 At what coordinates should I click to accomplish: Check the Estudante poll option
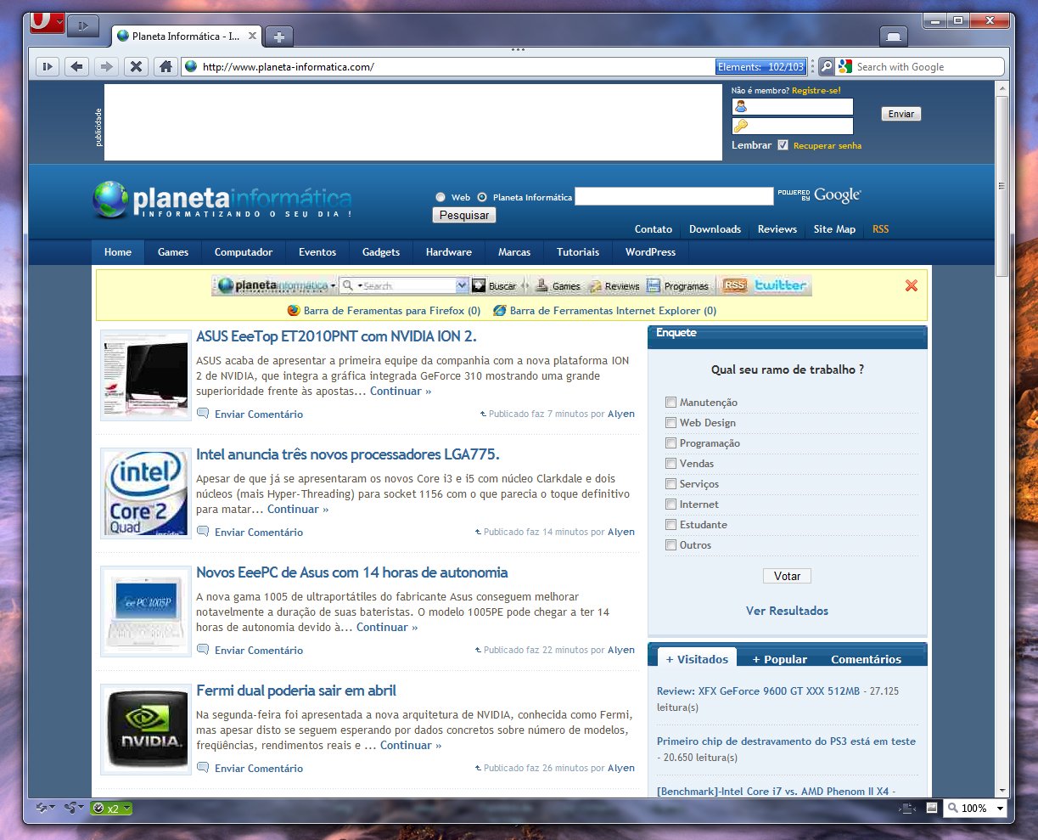670,525
